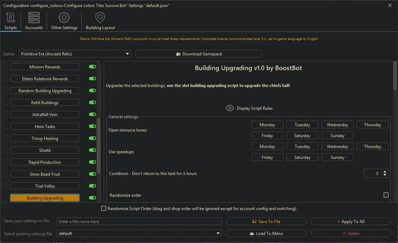Select the Scripts tab

[11, 21]
